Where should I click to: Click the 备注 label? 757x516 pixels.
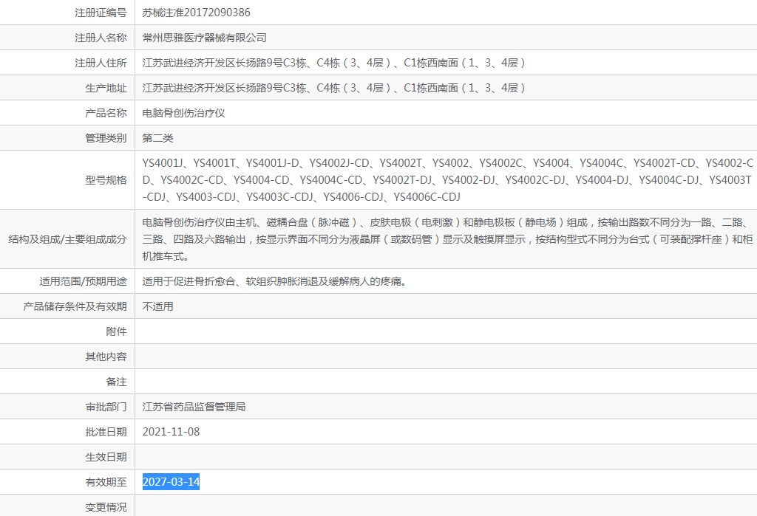click(x=116, y=382)
